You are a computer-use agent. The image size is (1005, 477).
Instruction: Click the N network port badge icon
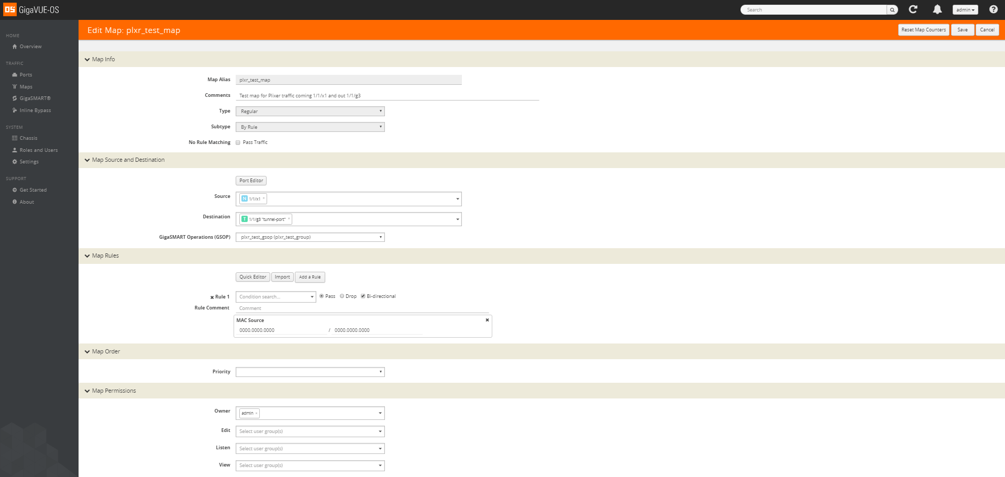click(x=245, y=198)
